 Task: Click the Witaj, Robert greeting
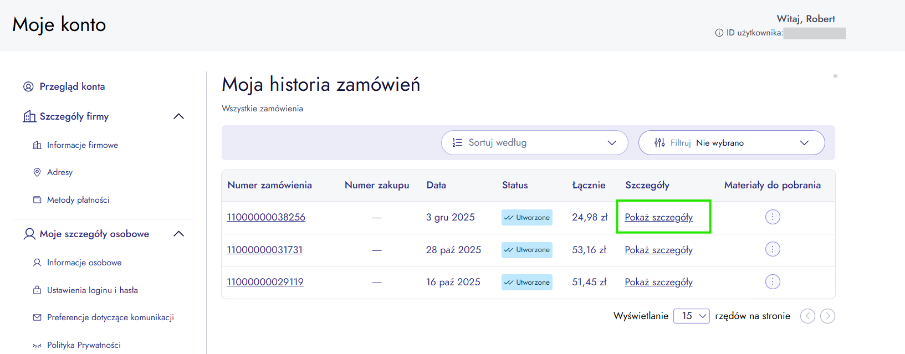click(x=806, y=19)
